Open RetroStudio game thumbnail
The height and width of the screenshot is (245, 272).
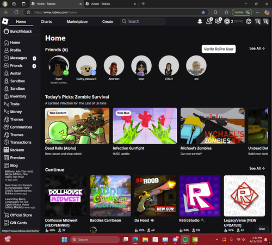(x=200, y=196)
